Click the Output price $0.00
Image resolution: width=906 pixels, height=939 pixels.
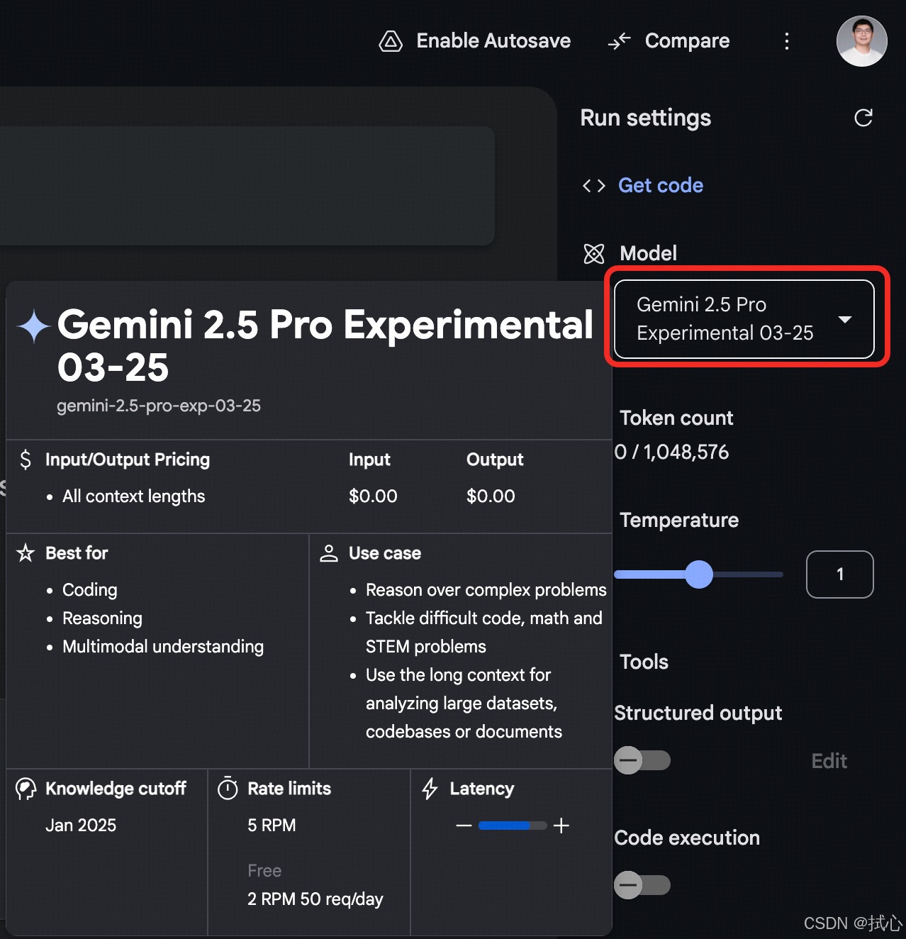point(491,496)
